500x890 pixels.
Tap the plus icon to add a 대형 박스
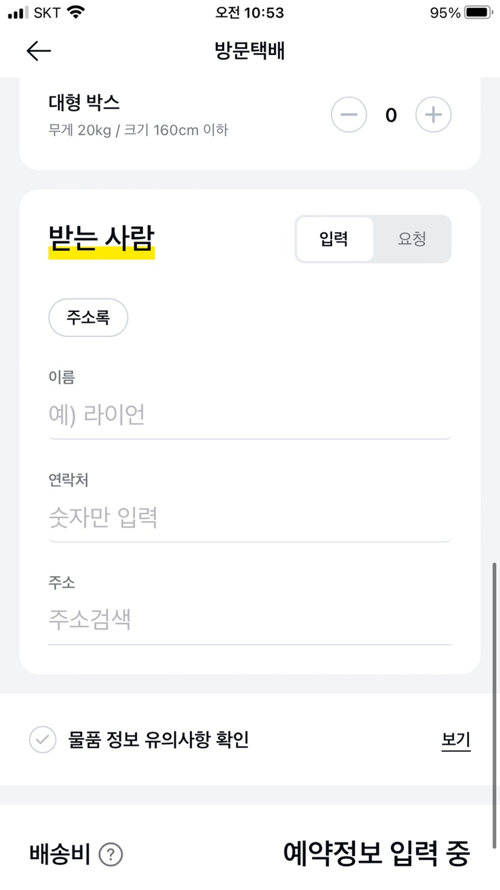[x=433, y=114]
